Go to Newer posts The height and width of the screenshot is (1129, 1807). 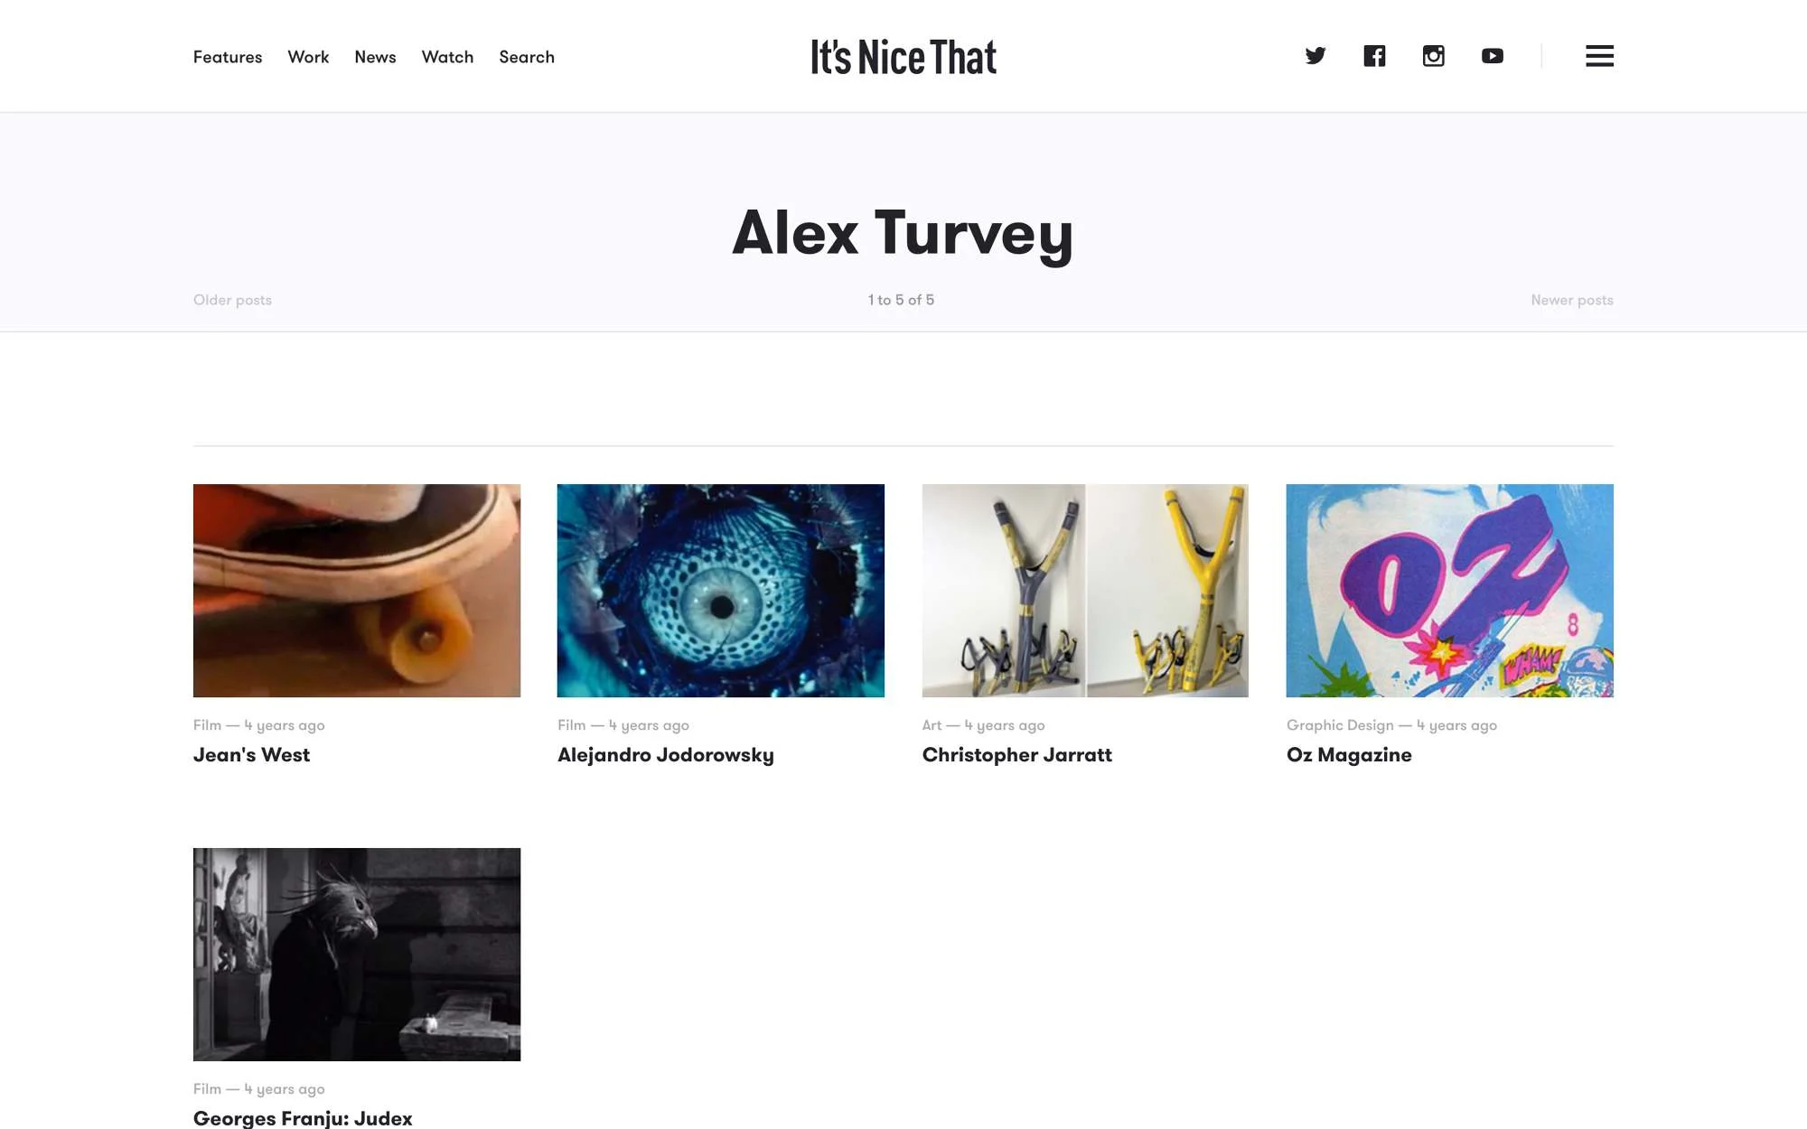(1572, 300)
